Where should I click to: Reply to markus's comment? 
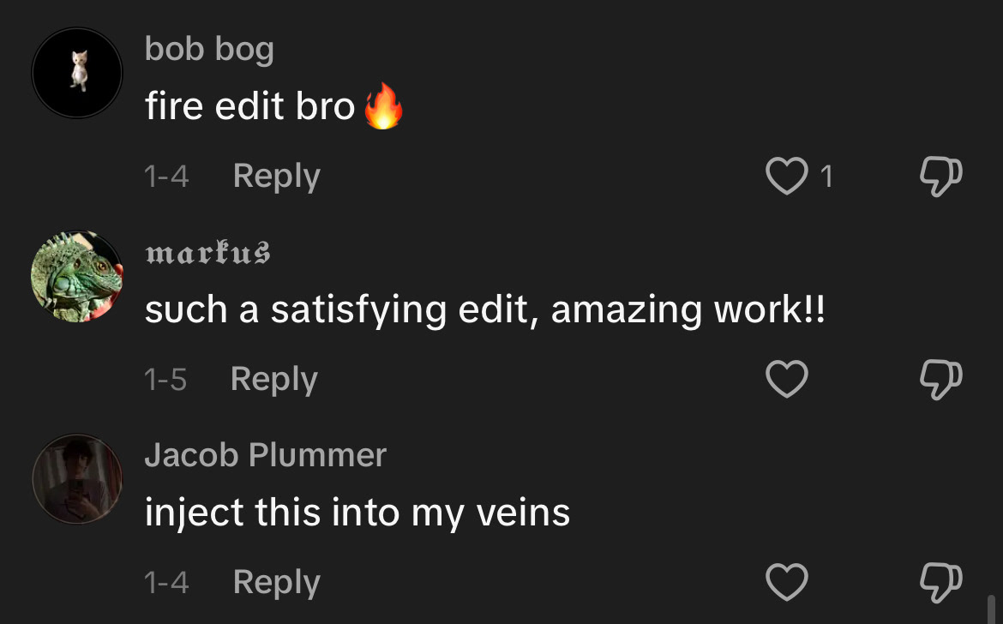click(274, 379)
